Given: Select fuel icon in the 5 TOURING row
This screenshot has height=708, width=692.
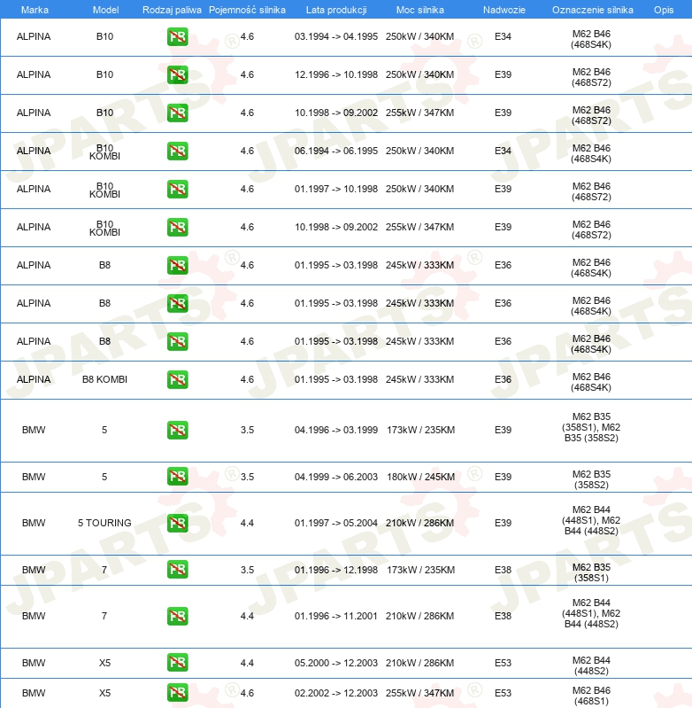Looking at the screenshot, I should tap(177, 523).
